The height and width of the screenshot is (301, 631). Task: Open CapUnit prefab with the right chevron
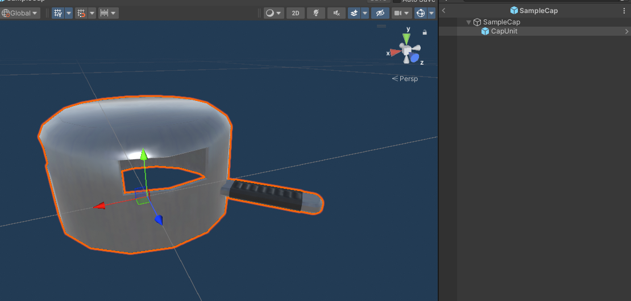(626, 31)
